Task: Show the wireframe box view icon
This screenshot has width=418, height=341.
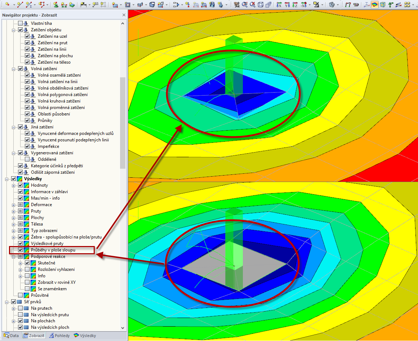Action: tap(261, 4)
